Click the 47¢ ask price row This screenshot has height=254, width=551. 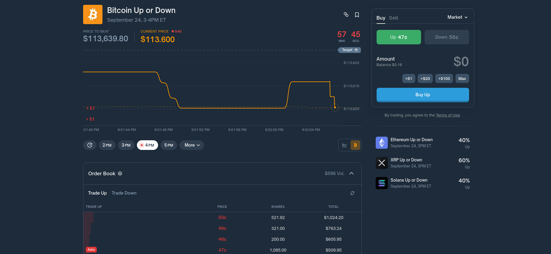[222, 250]
